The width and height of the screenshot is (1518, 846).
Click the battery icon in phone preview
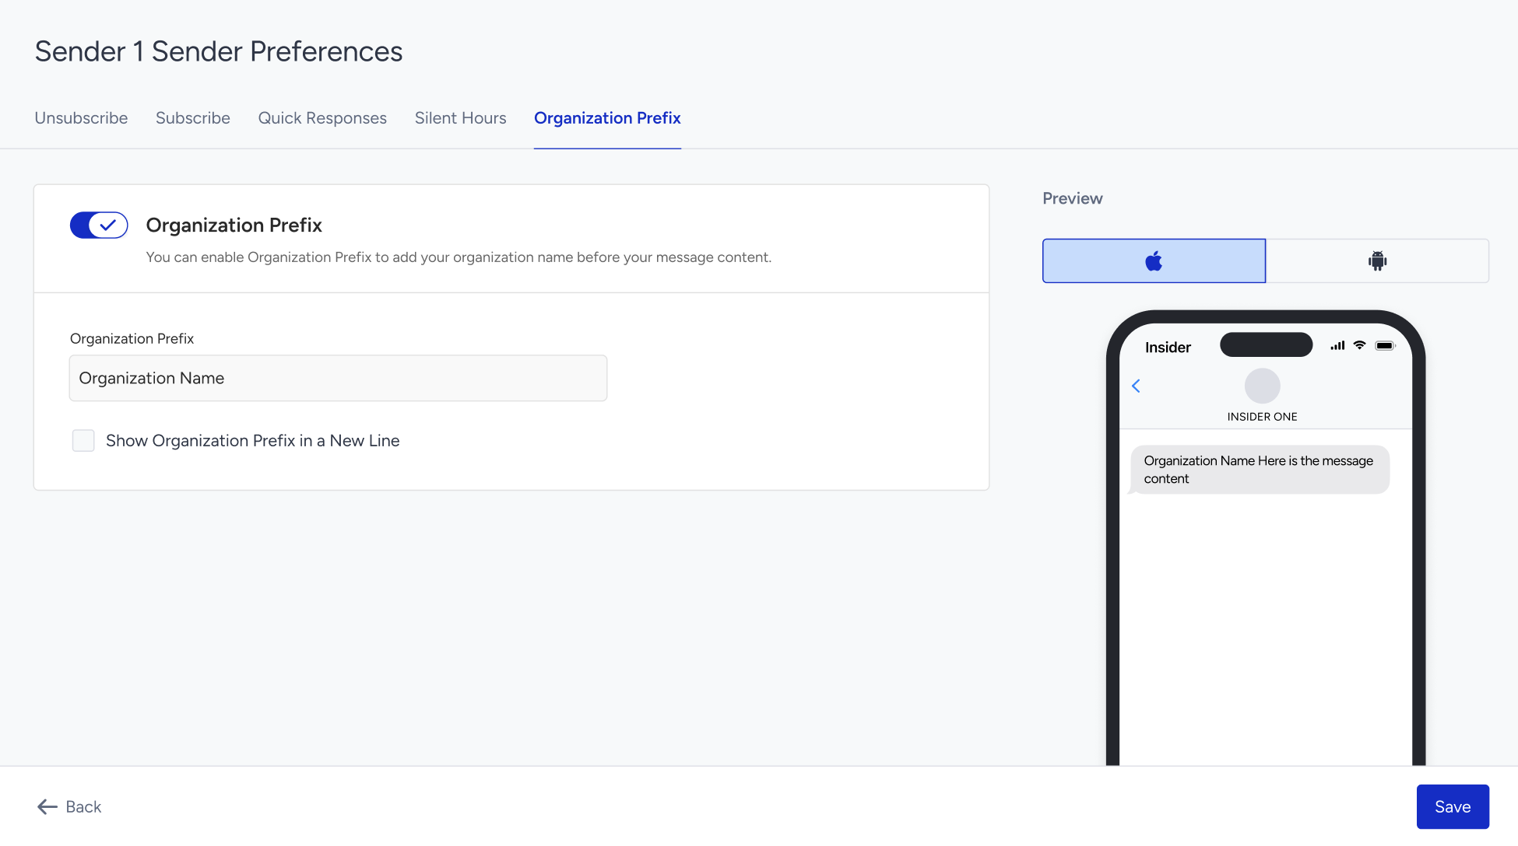1385,346
